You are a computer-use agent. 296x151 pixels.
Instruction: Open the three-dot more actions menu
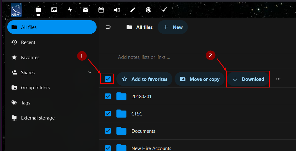[x=278, y=79]
